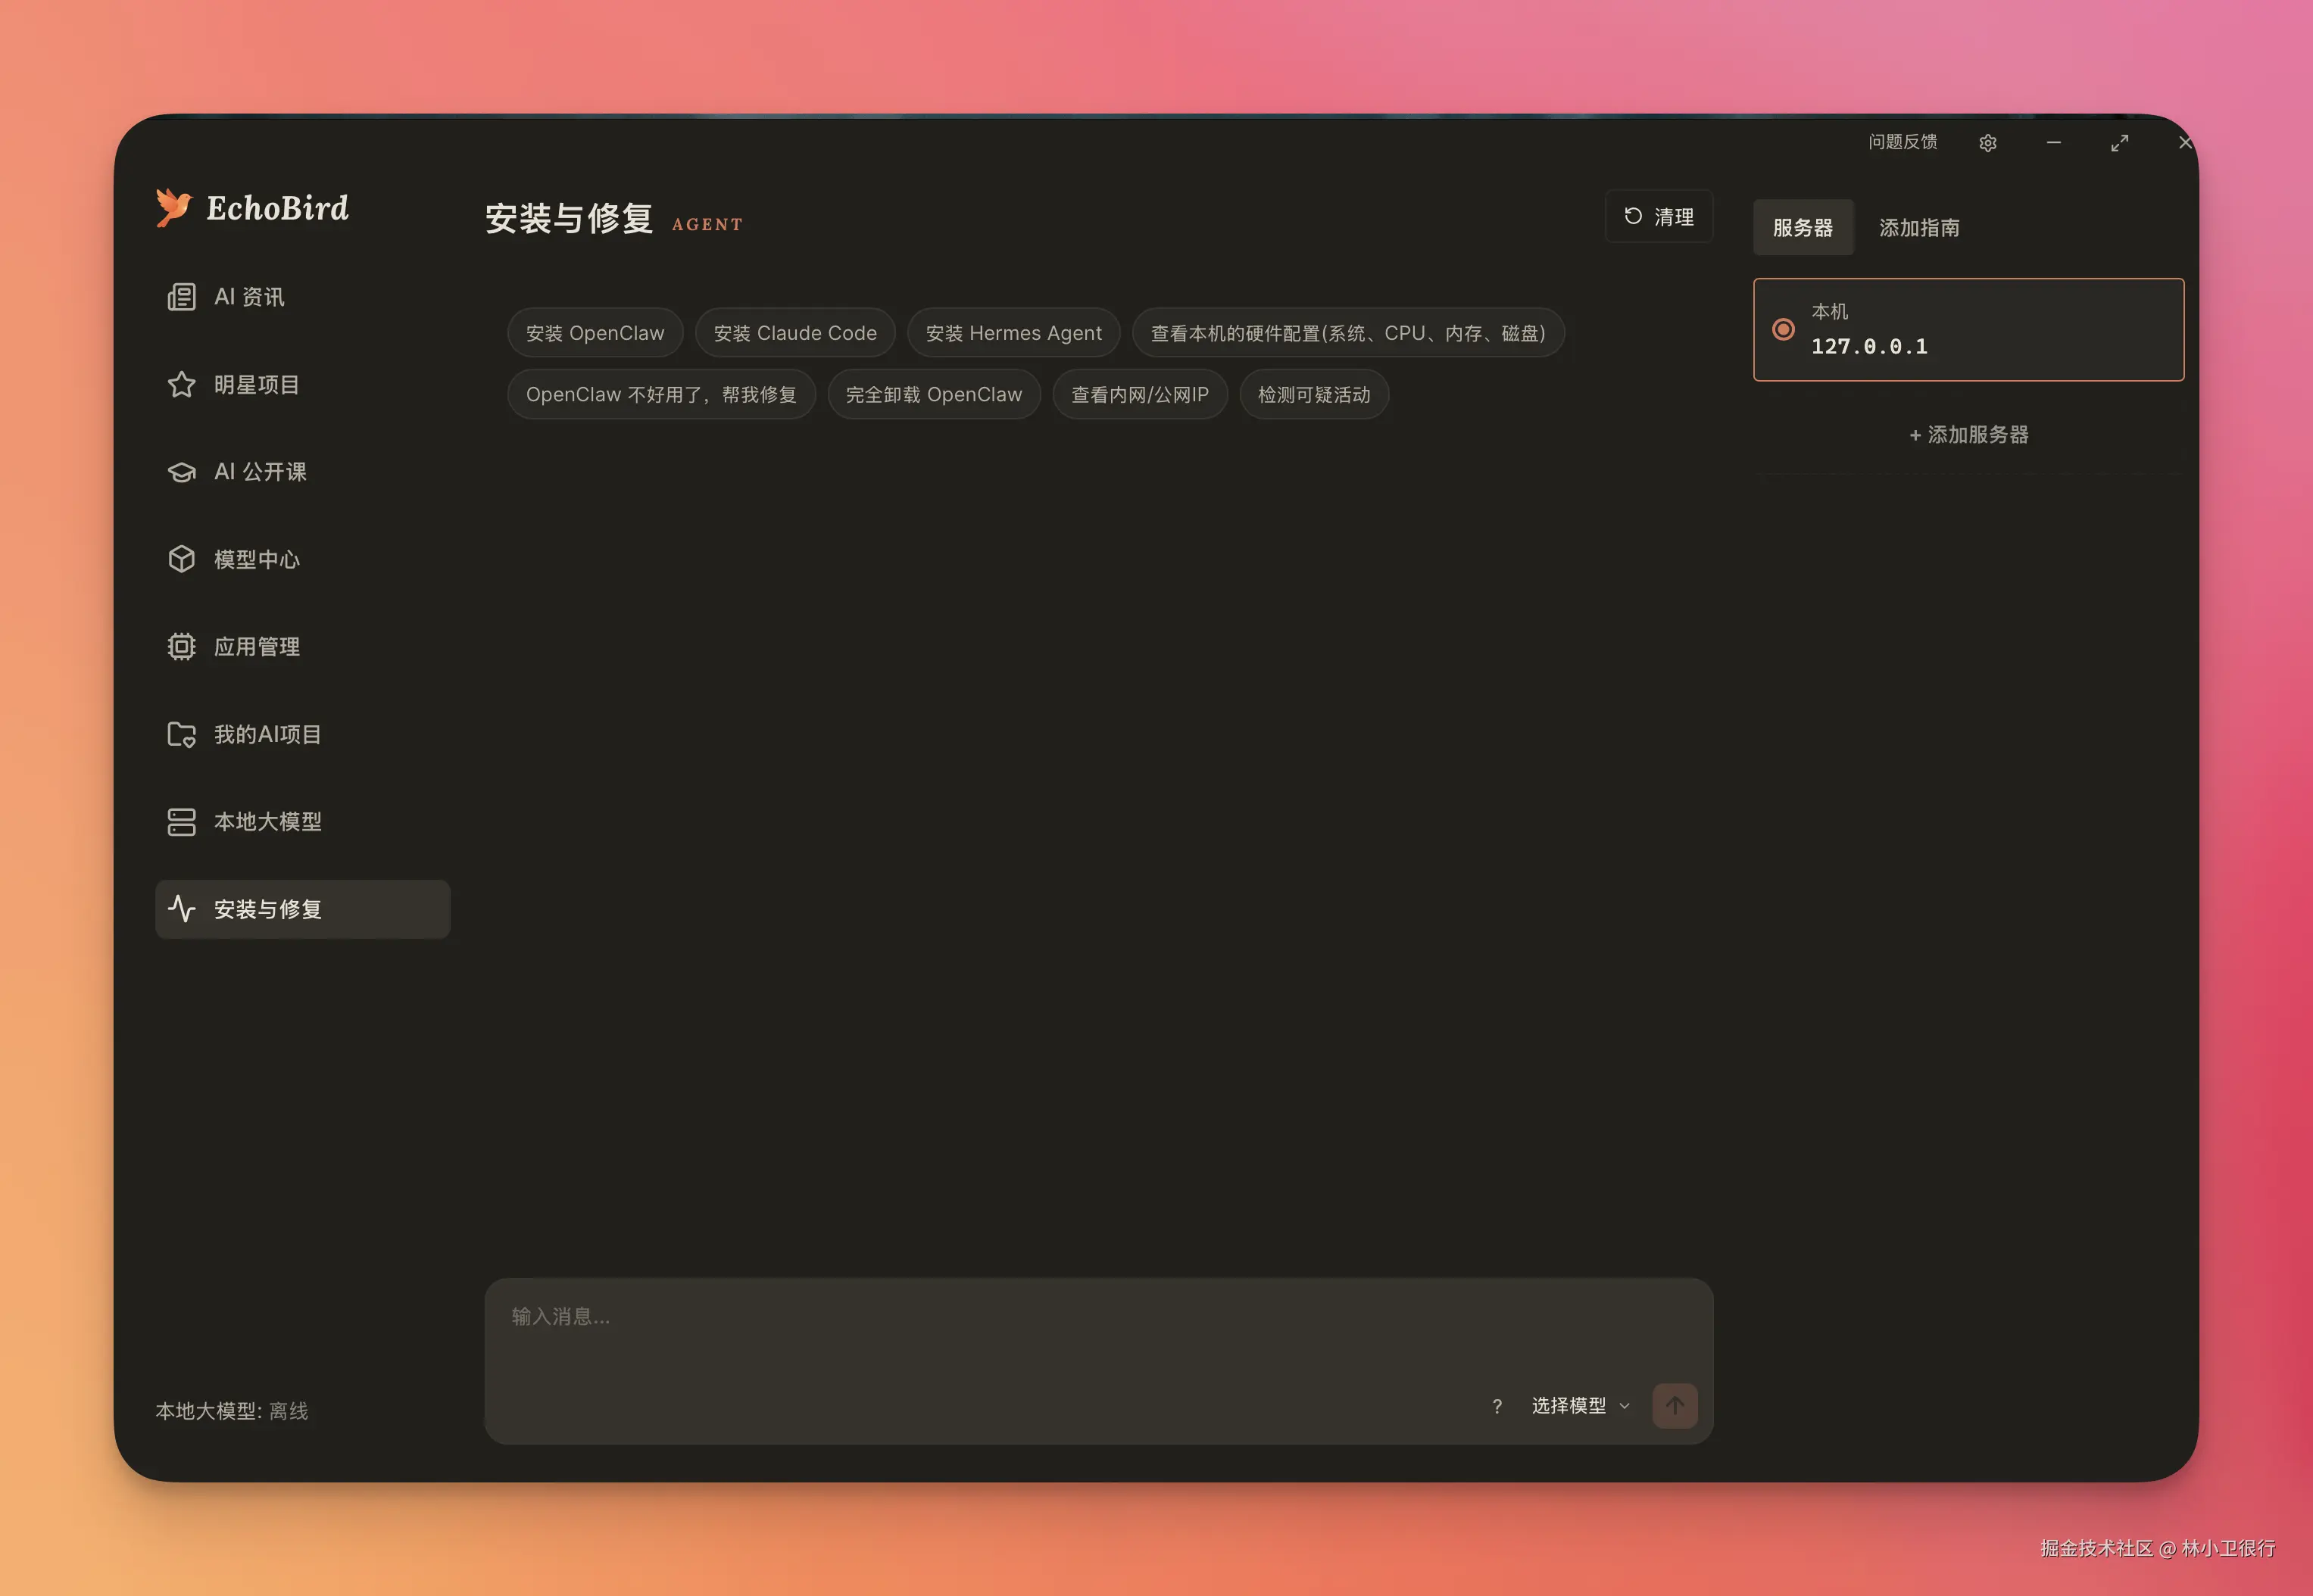Close the EchoBird window
The image size is (2313, 1596).
[x=2185, y=143]
